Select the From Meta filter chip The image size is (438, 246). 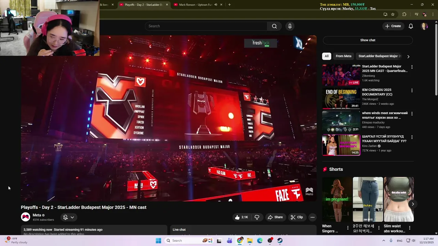pyautogui.click(x=344, y=56)
